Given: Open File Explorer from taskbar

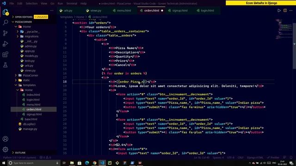Looking at the screenshot, I should [x=72, y=163].
